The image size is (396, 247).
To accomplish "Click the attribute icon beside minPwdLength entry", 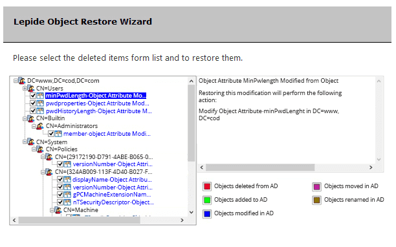I will point(40,96).
